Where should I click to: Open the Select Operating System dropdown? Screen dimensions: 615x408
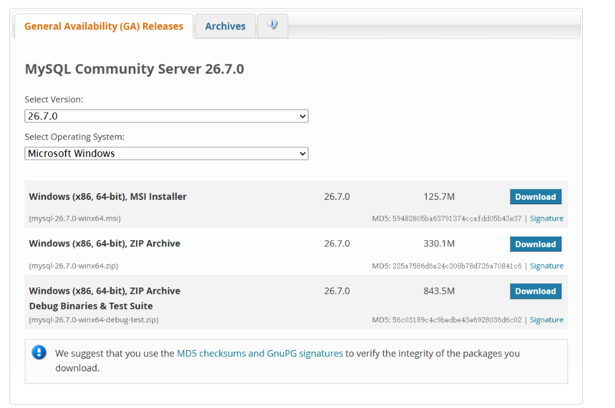tap(167, 153)
